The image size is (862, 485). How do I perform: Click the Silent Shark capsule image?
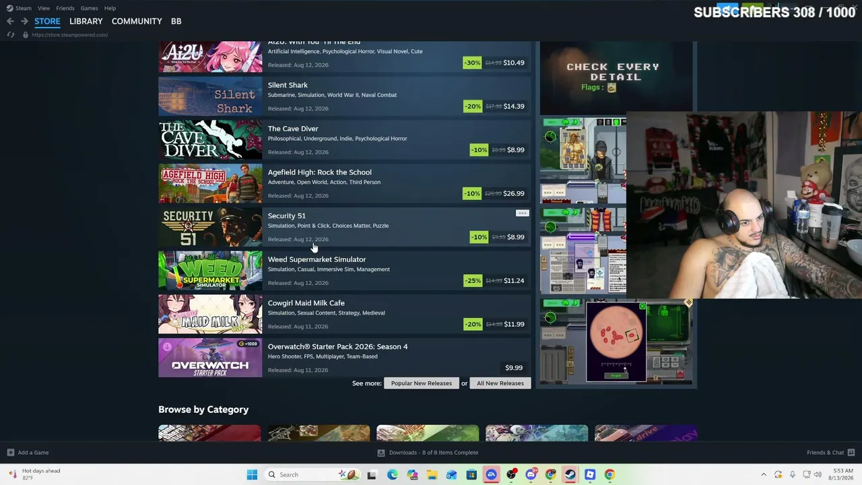click(210, 96)
